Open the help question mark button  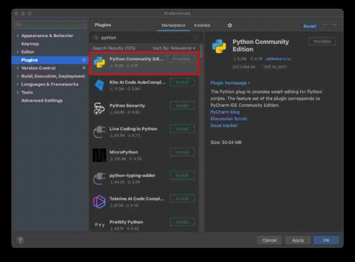pos(20,240)
